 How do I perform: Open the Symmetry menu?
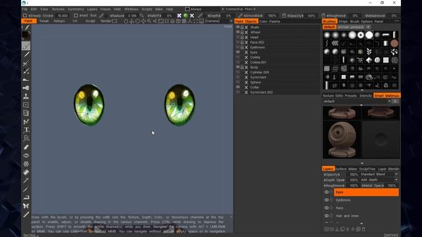pos(76,9)
